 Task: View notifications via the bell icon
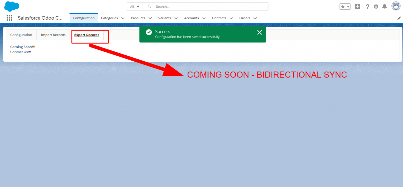click(384, 7)
